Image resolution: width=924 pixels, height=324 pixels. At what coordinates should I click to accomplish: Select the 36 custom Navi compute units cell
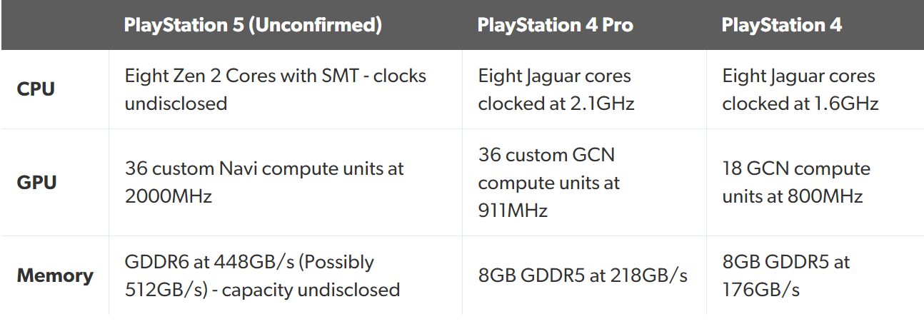(264, 183)
